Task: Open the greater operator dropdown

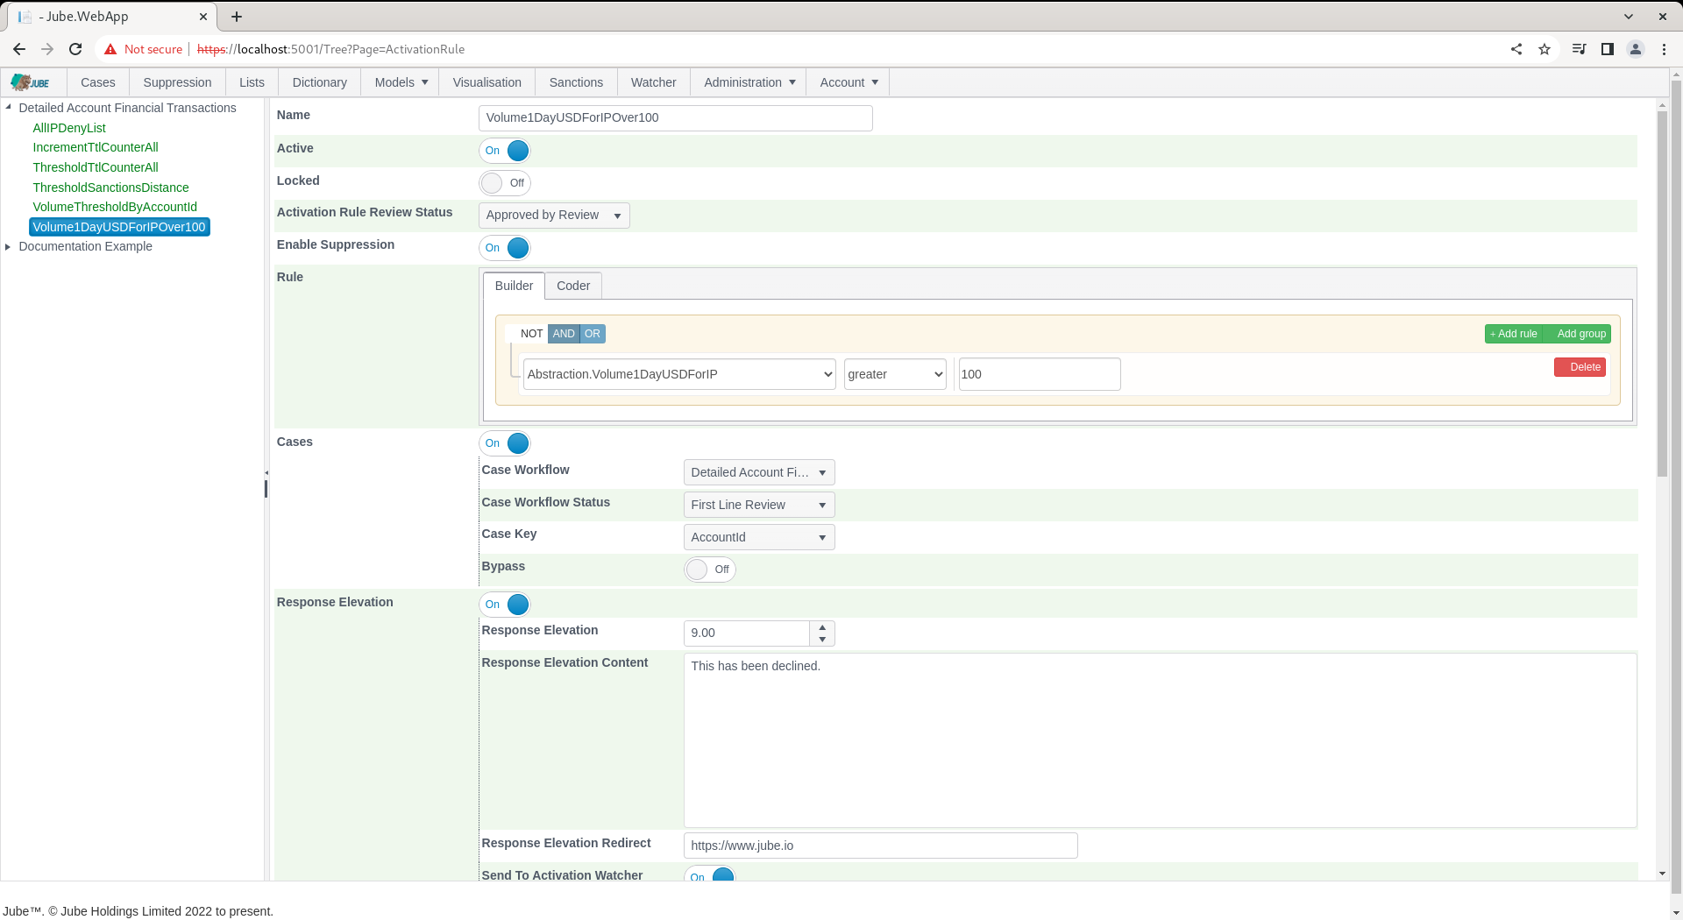Action: pyautogui.click(x=895, y=374)
